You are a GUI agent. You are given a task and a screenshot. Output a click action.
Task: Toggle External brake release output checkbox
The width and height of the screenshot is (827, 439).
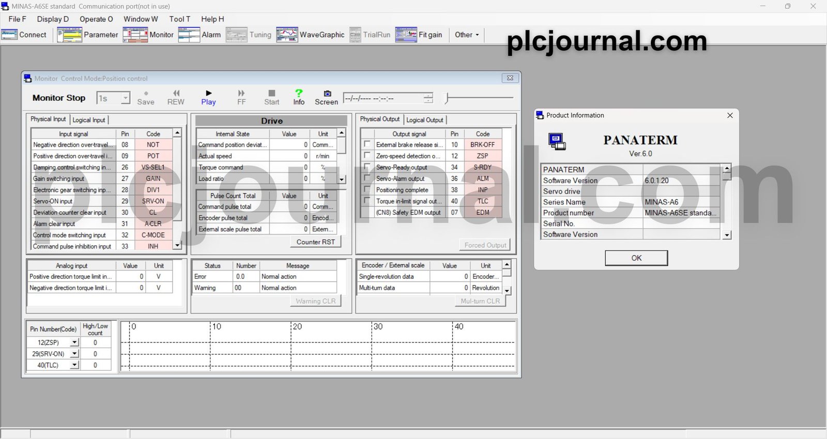click(367, 144)
